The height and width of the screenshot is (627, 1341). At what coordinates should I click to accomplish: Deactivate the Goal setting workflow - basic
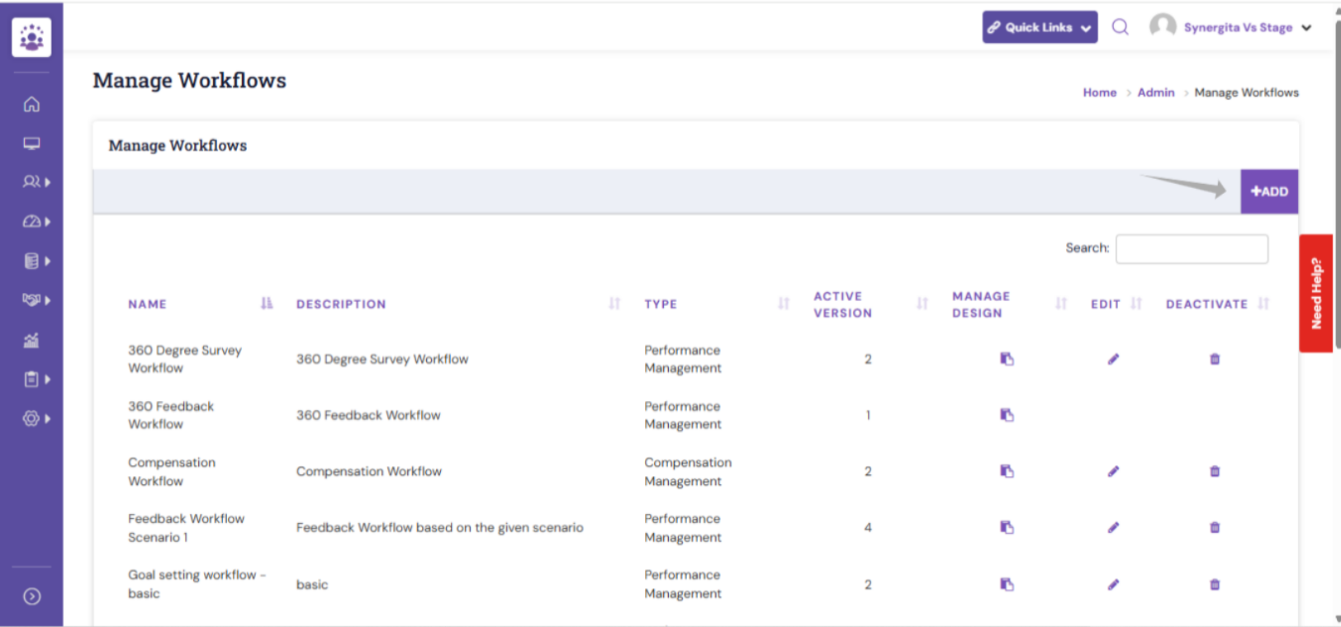1215,584
